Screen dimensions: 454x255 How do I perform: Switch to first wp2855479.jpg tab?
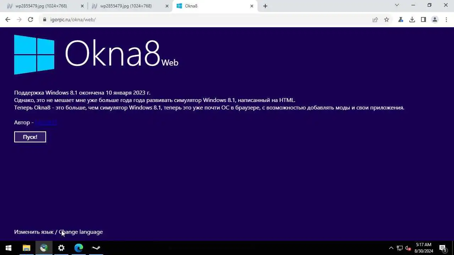41,6
